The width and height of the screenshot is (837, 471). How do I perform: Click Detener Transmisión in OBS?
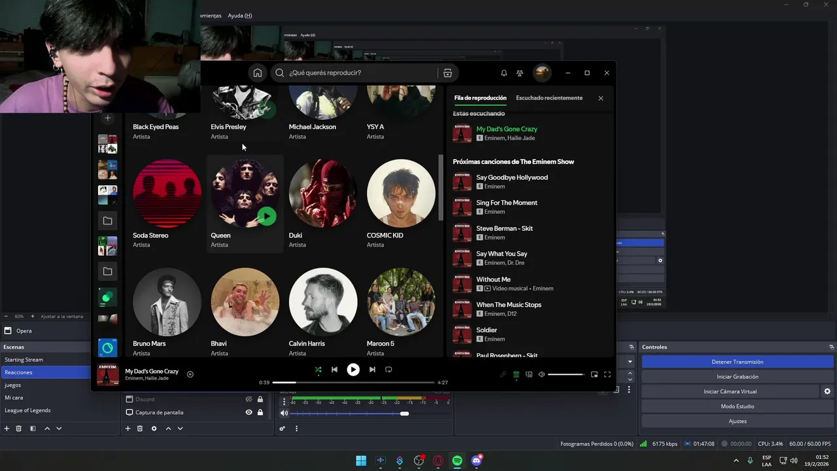pyautogui.click(x=737, y=362)
